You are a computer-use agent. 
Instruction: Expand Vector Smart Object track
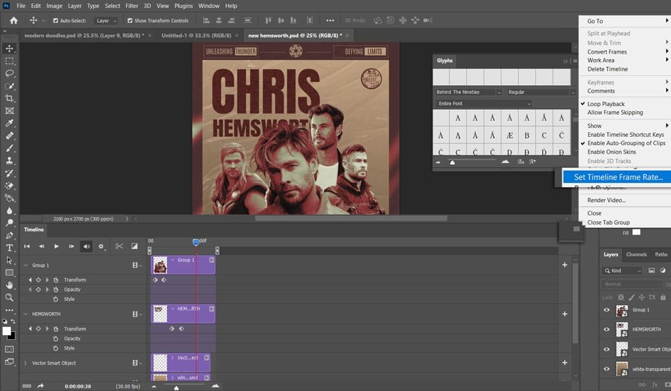(25, 363)
